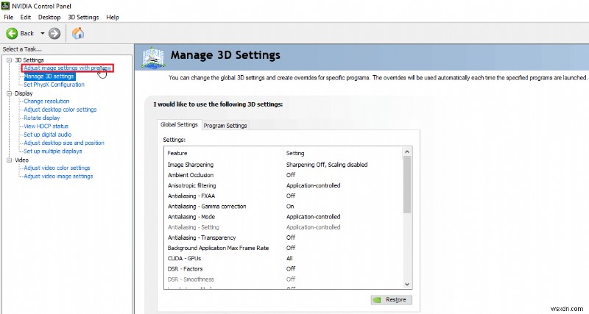Open Adjust desktop size and position
The height and width of the screenshot is (314, 589).
tap(64, 143)
